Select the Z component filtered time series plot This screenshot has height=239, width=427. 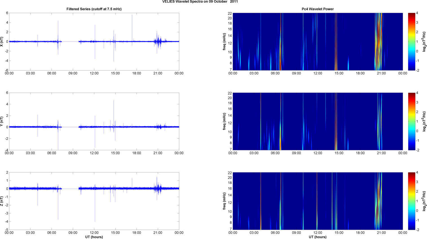[94, 201]
